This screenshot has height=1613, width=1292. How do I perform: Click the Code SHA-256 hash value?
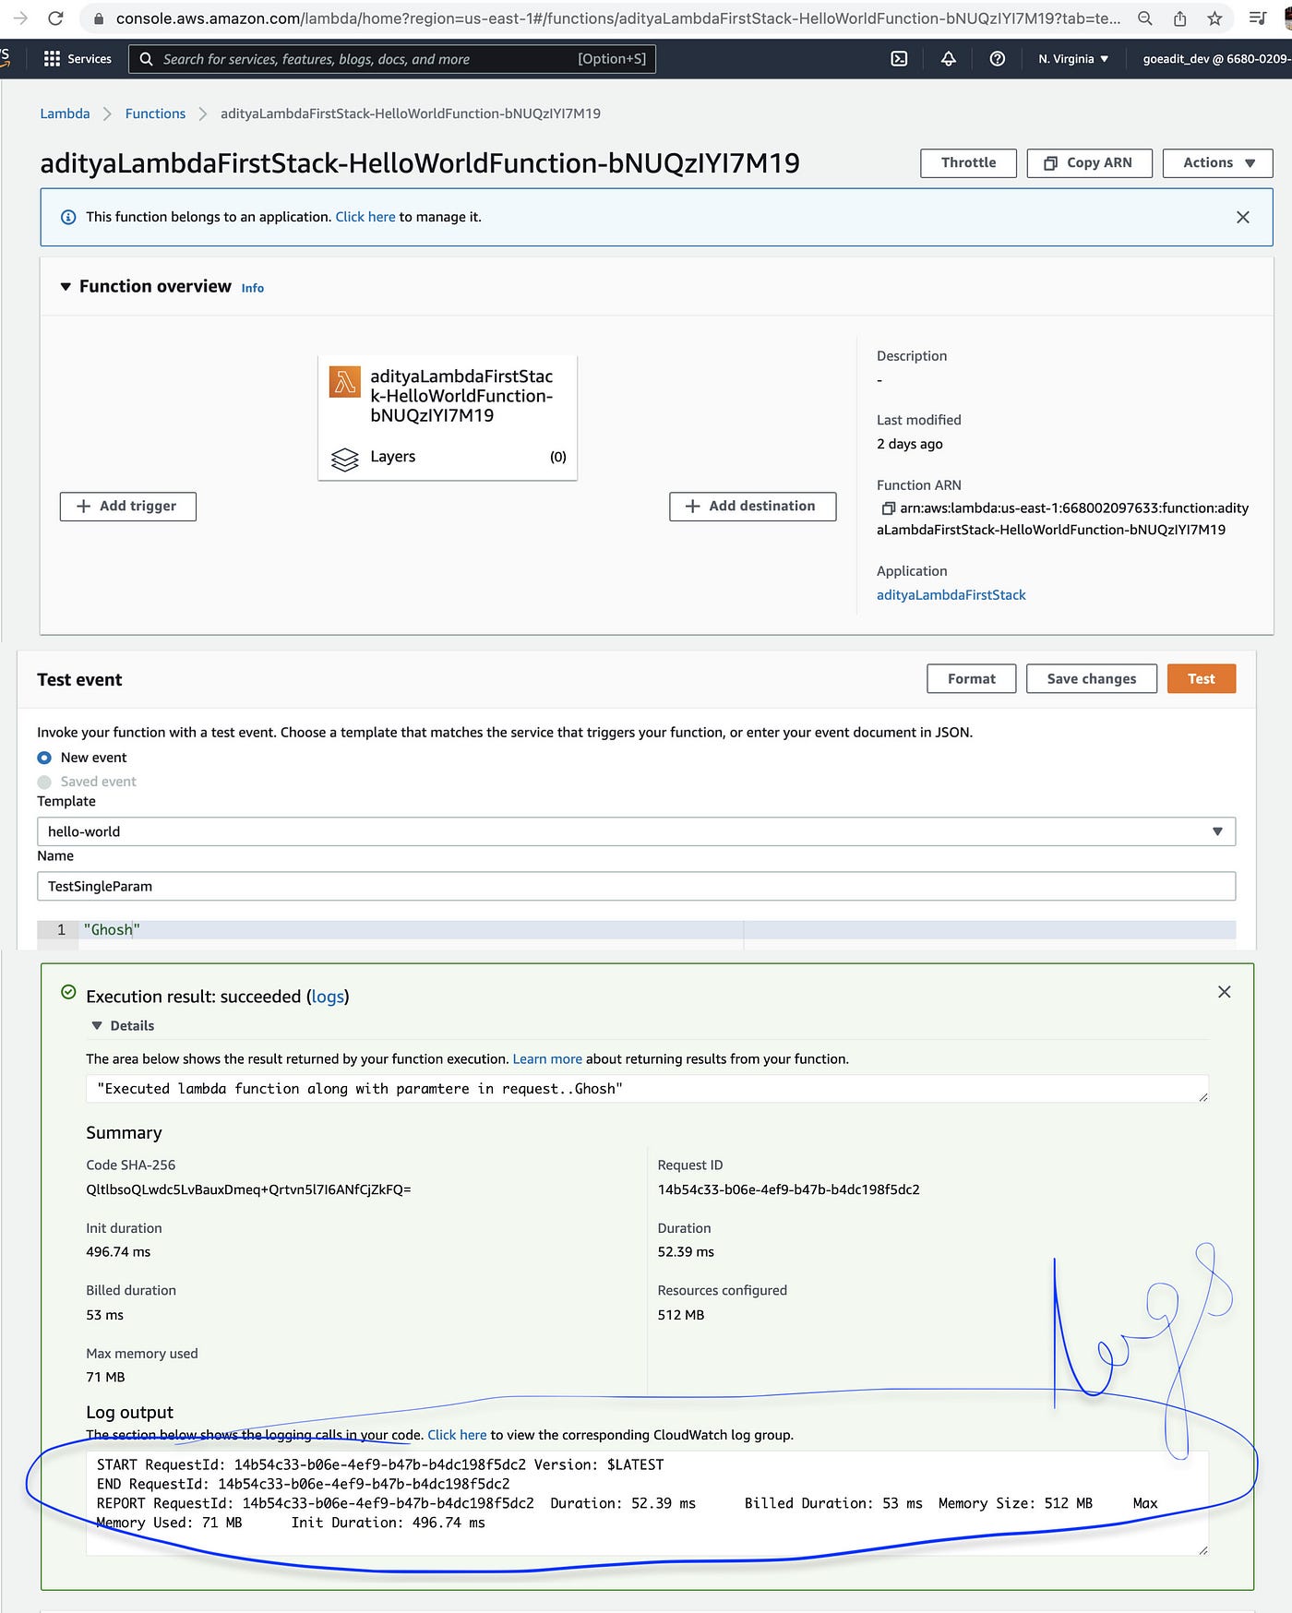[x=248, y=1190]
